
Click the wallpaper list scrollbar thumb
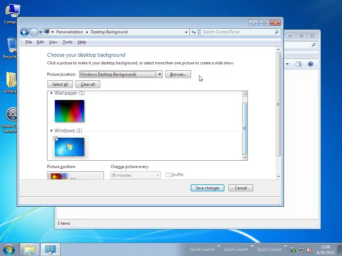[x=245, y=128]
